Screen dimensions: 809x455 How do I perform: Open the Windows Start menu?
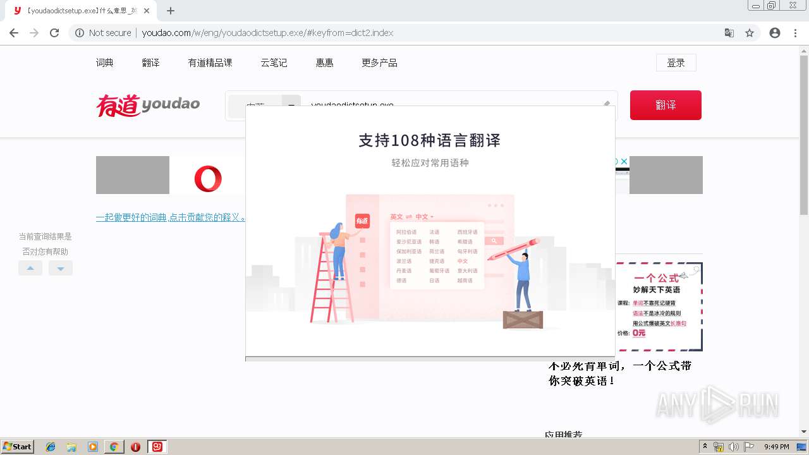coord(18,447)
